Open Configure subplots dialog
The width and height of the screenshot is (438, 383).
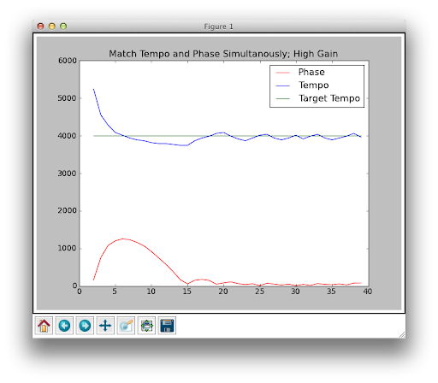coord(146,326)
